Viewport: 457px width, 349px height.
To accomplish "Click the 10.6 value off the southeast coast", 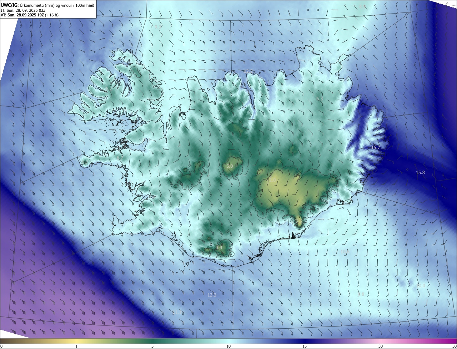I will (x=345, y=252).
